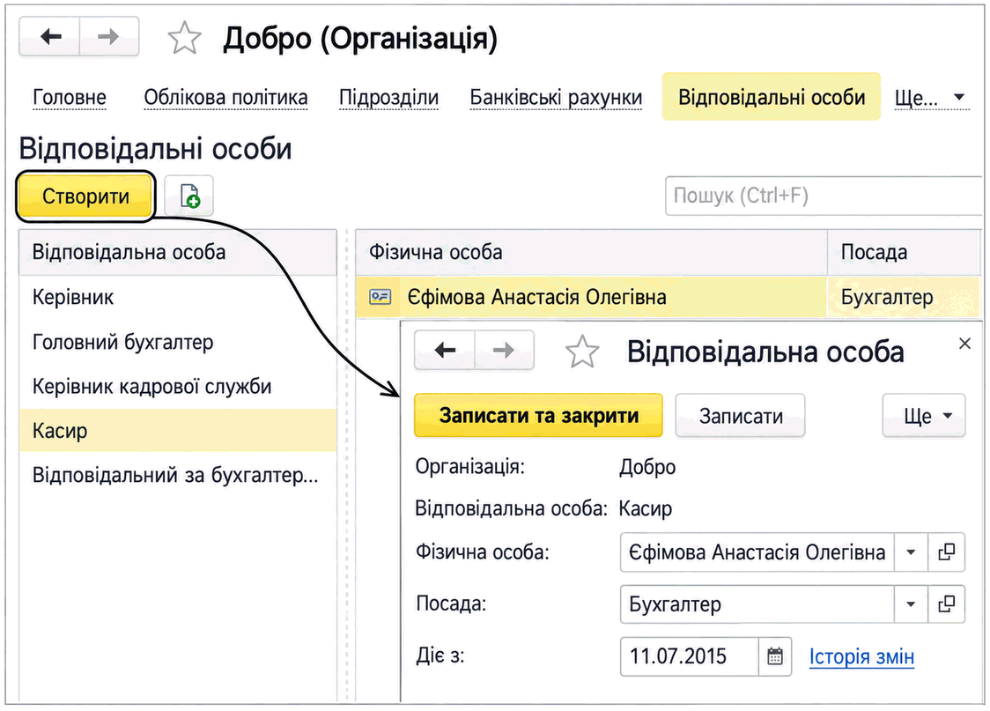Close the Відповідальна особа dialog
Viewport: 990px width, 711px height.
coord(964,344)
